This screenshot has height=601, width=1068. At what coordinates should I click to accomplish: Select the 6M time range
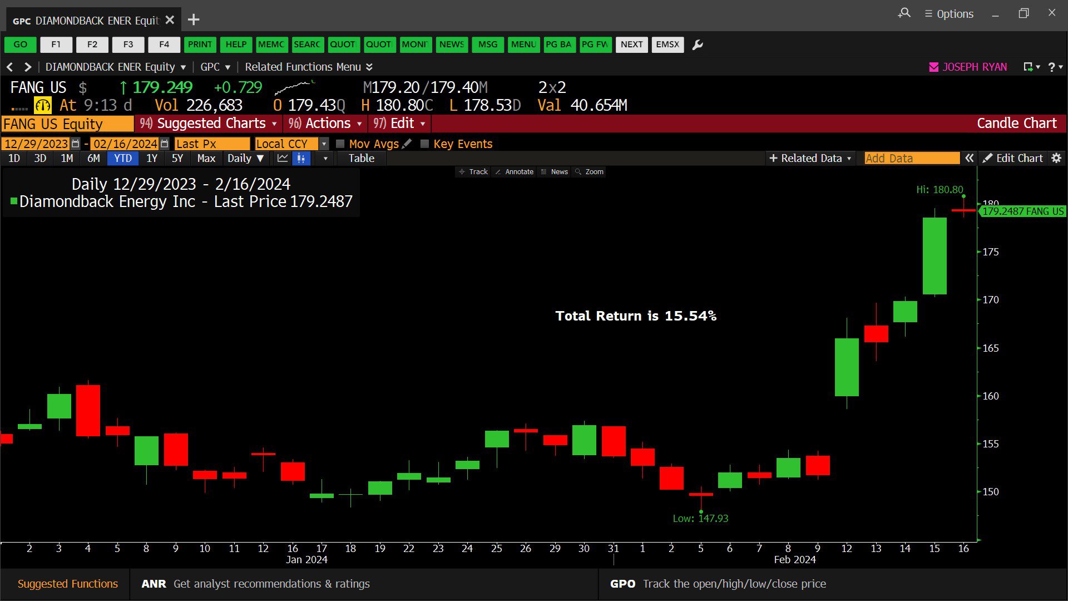pyautogui.click(x=93, y=158)
